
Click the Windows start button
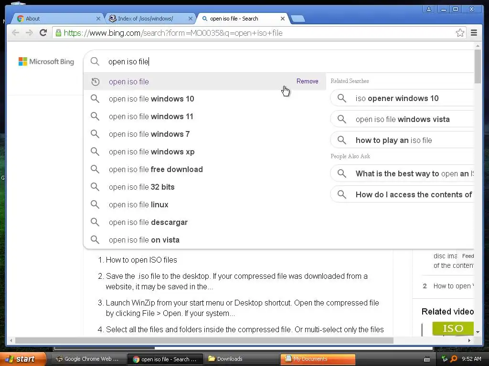(22, 359)
